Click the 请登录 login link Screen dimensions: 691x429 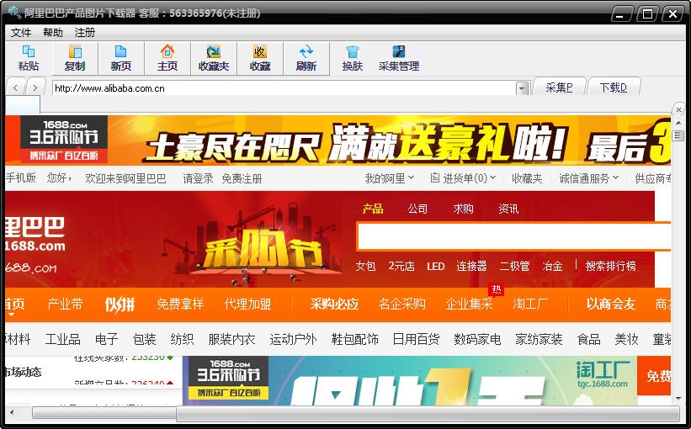tap(198, 178)
